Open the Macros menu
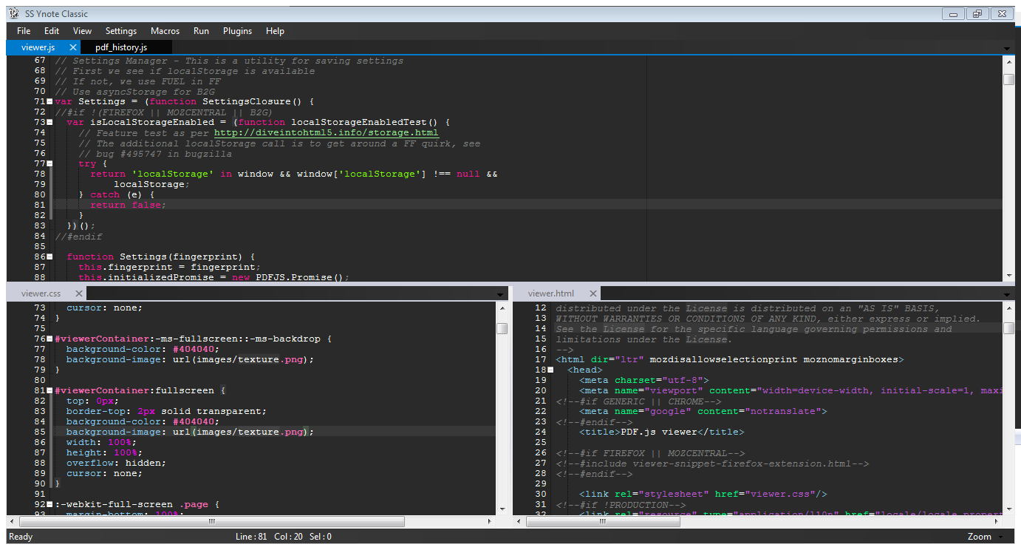 pos(165,31)
